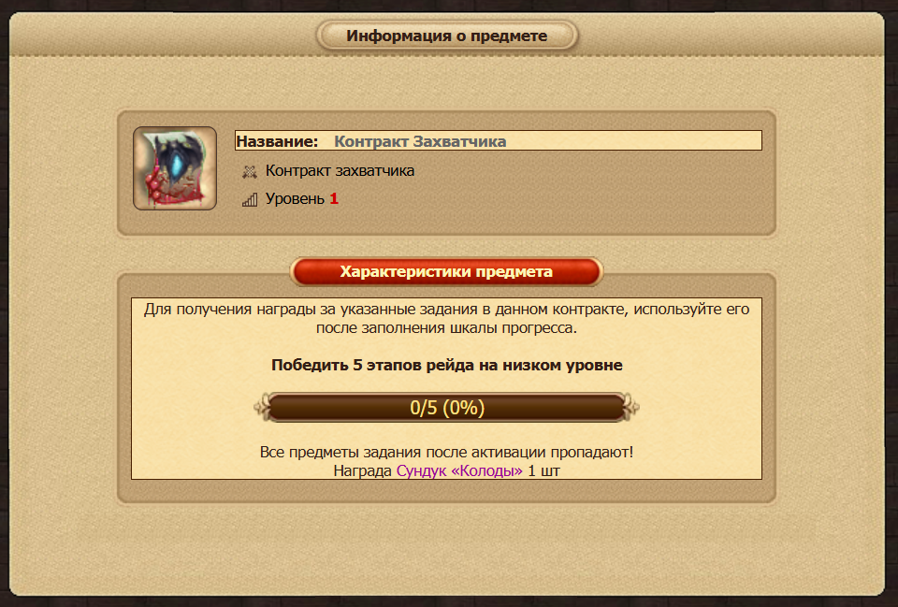
Task: Click the Уровень label text
Action: [295, 198]
